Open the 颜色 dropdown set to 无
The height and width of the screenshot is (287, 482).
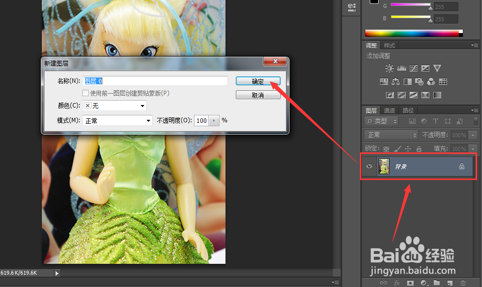pyautogui.click(x=114, y=106)
